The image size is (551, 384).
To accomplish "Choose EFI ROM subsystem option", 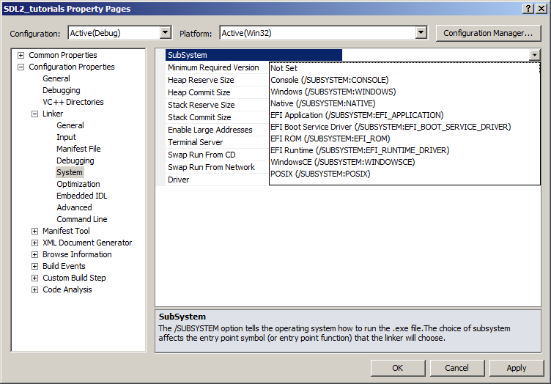I will 404,139.
